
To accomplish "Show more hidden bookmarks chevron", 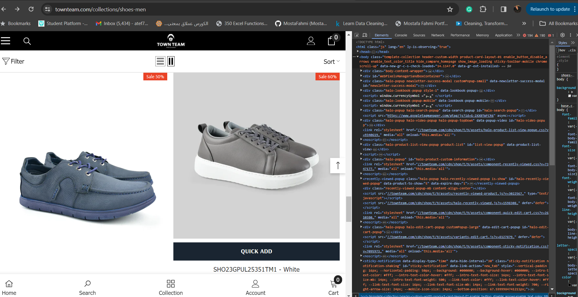I will pyautogui.click(x=524, y=24).
